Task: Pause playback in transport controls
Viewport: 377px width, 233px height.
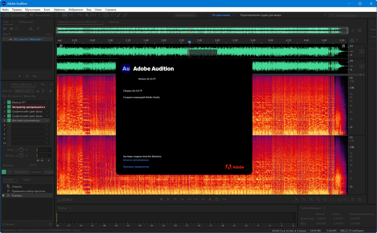Action: pos(175,199)
